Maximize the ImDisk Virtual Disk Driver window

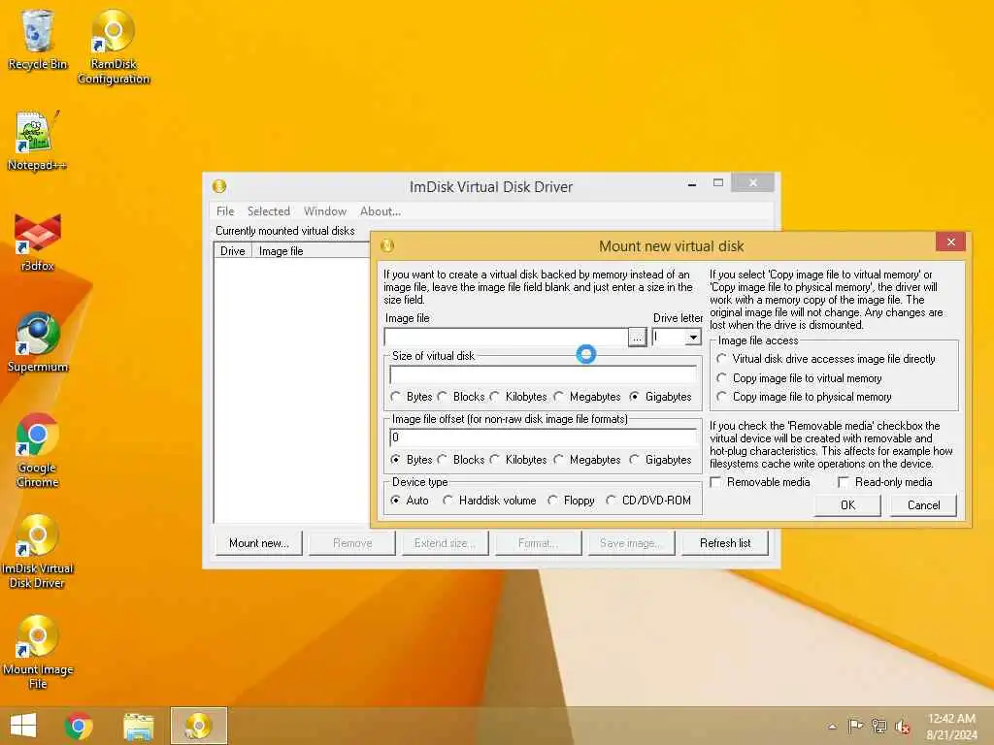[x=718, y=183]
